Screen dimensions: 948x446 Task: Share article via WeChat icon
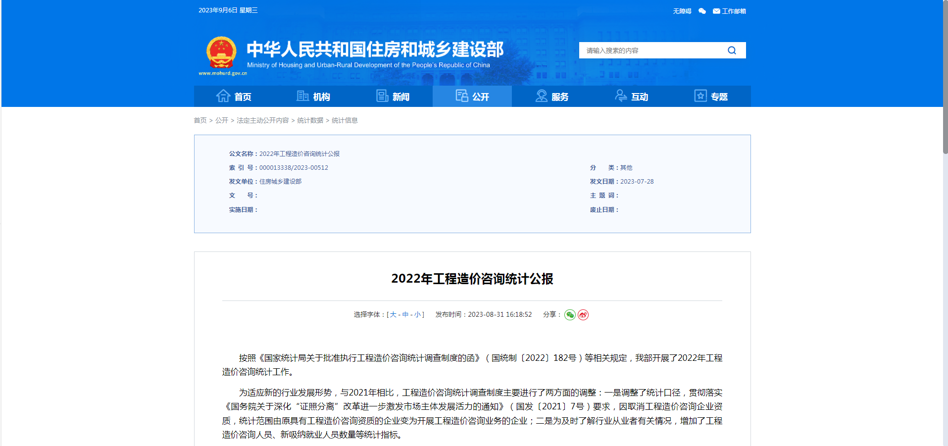pos(570,315)
